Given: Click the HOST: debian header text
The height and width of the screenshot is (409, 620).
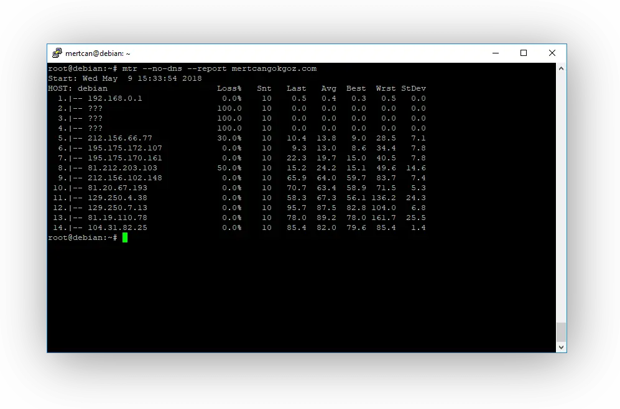Looking at the screenshot, I should point(78,88).
